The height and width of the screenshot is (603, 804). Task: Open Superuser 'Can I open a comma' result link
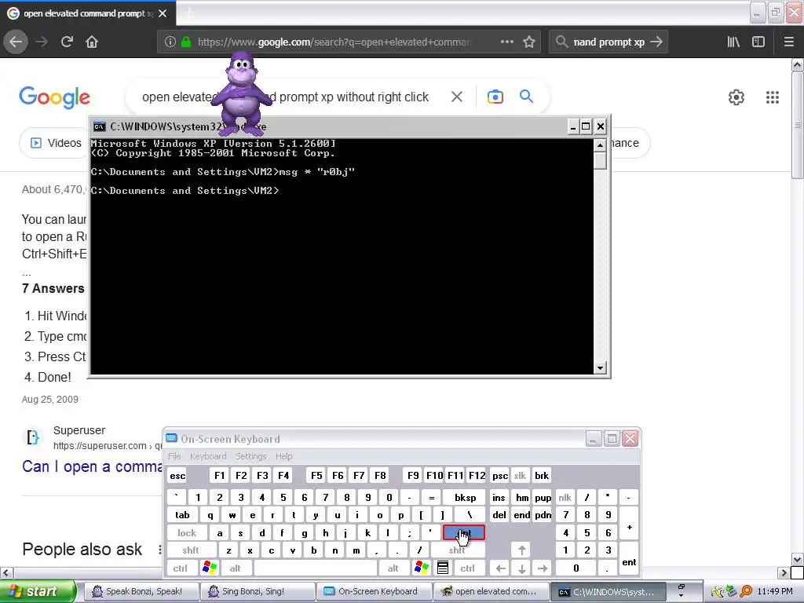(93, 466)
